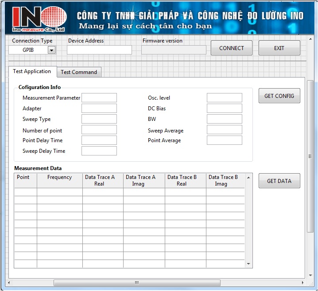Screen dimensions: 318x291
Task: Click the Device Address input field
Action: pos(99,50)
